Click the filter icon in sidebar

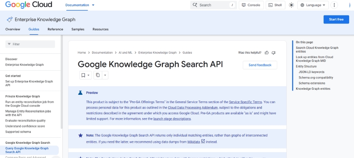point(9,44)
